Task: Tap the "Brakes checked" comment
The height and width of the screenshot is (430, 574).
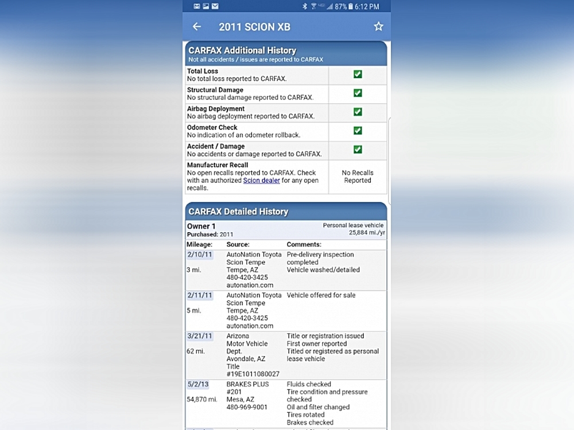Action: (x=310, y=423)
